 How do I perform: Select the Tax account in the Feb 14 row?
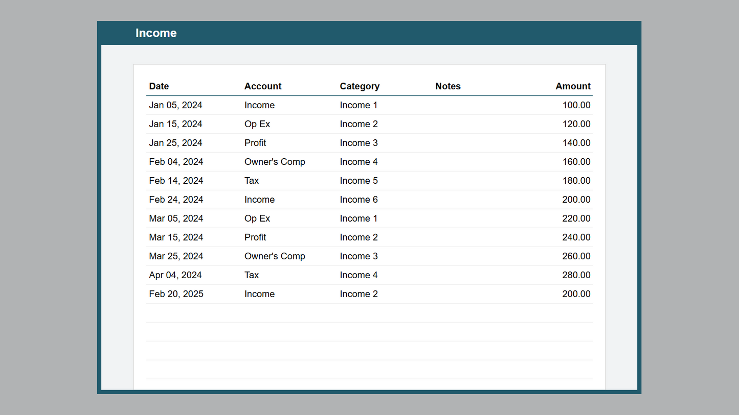(x=252, y=181)
